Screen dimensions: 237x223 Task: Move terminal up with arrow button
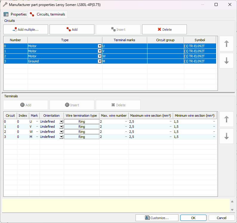point(227,119)
